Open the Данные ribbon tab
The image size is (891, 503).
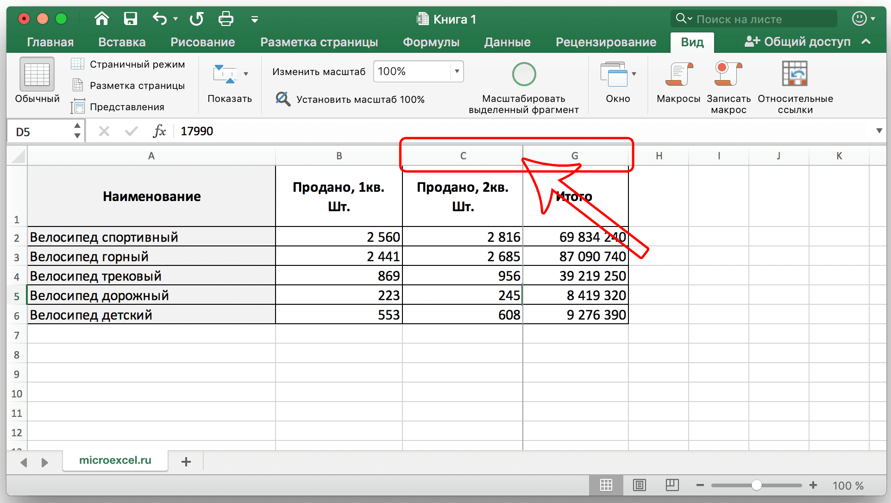507,42
